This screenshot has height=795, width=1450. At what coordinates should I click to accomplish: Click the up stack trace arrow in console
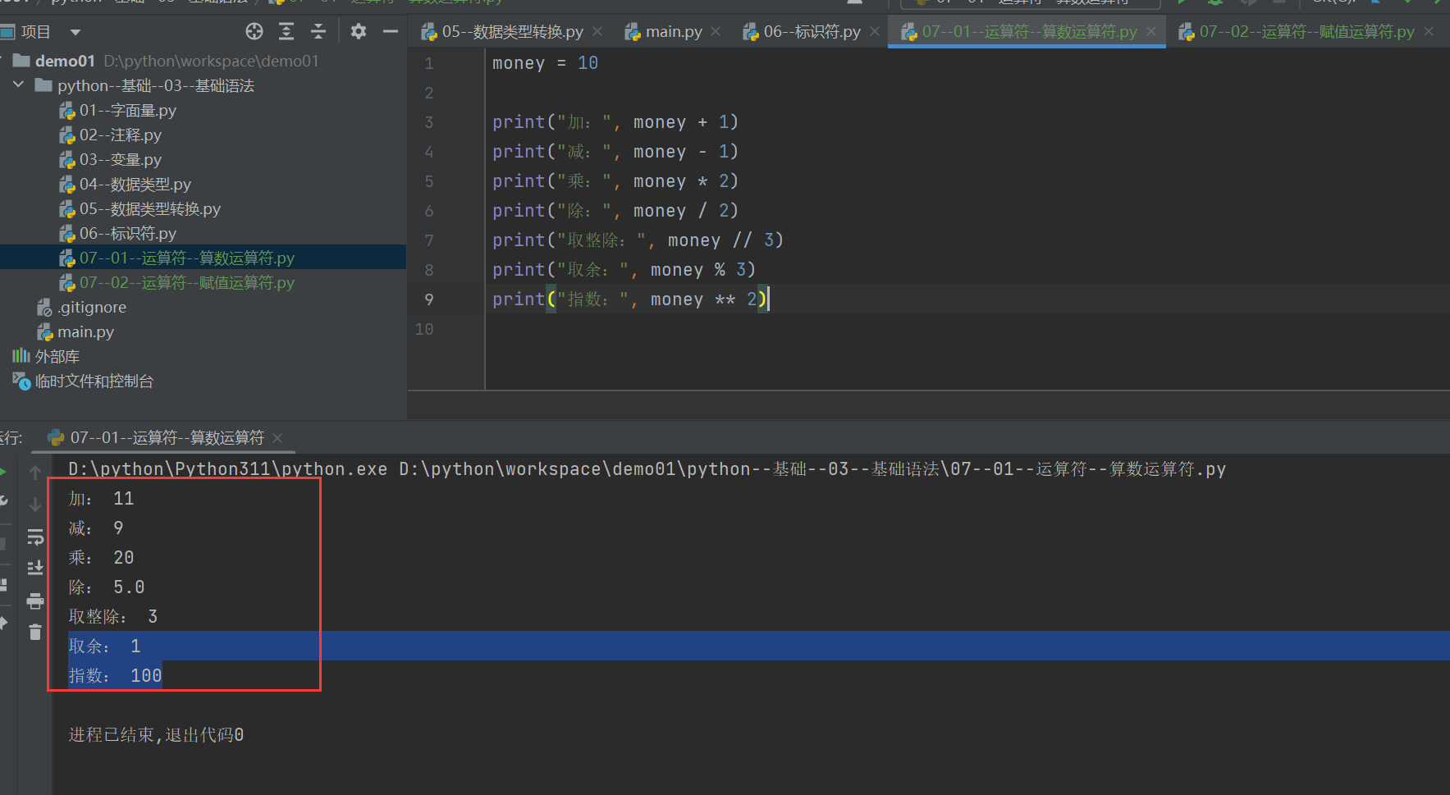[x=35, y=473]
